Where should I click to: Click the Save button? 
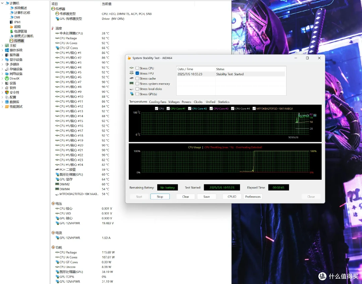(x=206, y=196)
